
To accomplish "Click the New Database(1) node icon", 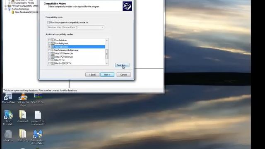I will click(13, 12).
